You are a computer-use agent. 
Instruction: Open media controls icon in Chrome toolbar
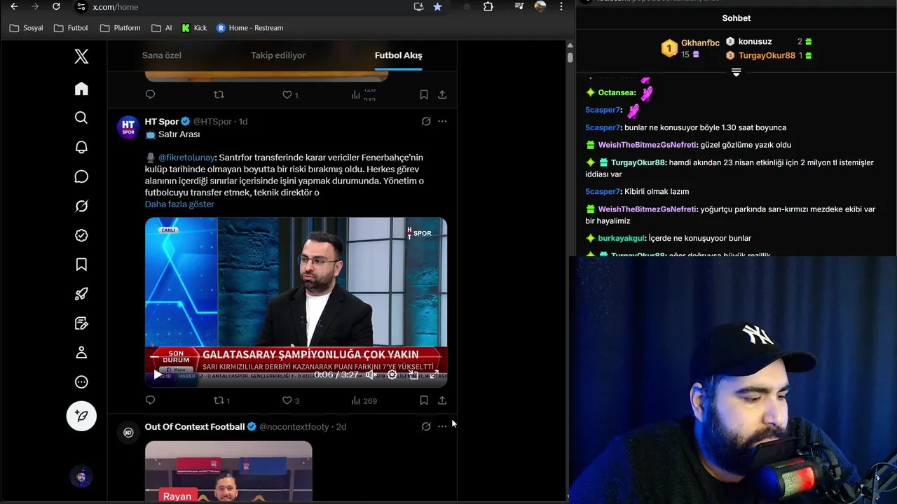[519, 6]
